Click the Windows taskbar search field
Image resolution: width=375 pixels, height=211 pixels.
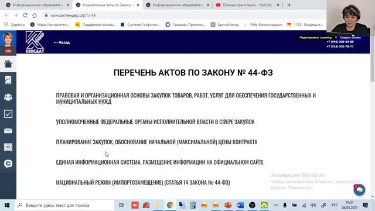[x=64, y=205]
